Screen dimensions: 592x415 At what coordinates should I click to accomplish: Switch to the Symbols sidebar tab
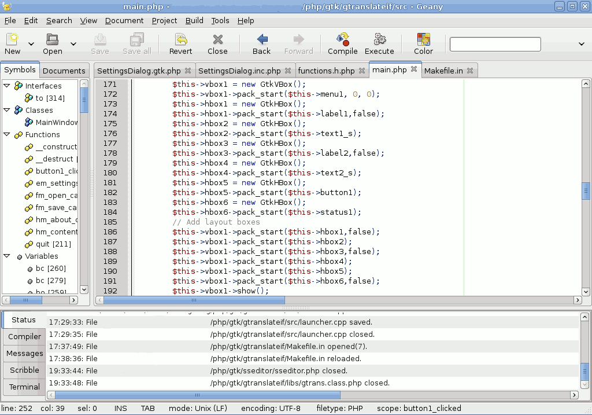(20, 69)
